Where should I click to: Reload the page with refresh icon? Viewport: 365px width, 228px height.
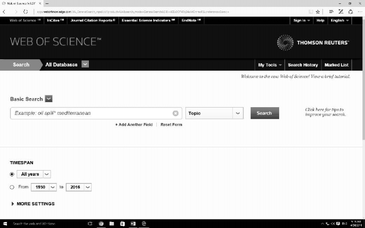click(26, 12)
